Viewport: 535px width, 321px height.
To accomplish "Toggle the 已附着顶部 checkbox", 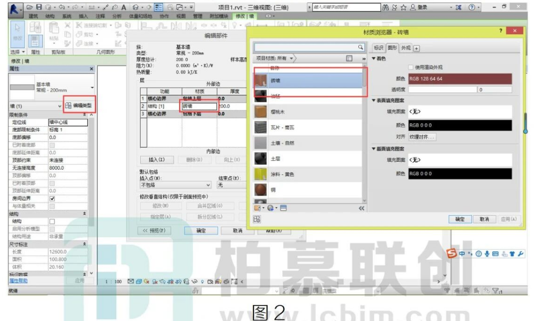I will (x=52, y=183).
